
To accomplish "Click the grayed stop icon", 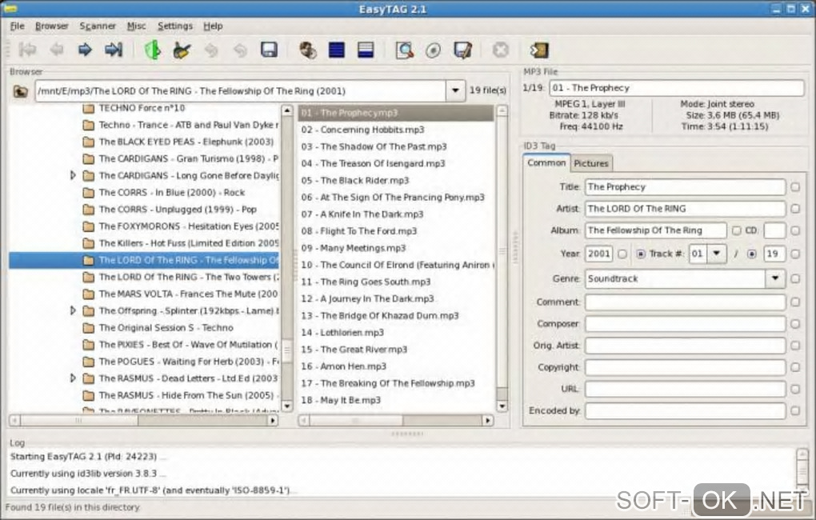I will 501,50.
